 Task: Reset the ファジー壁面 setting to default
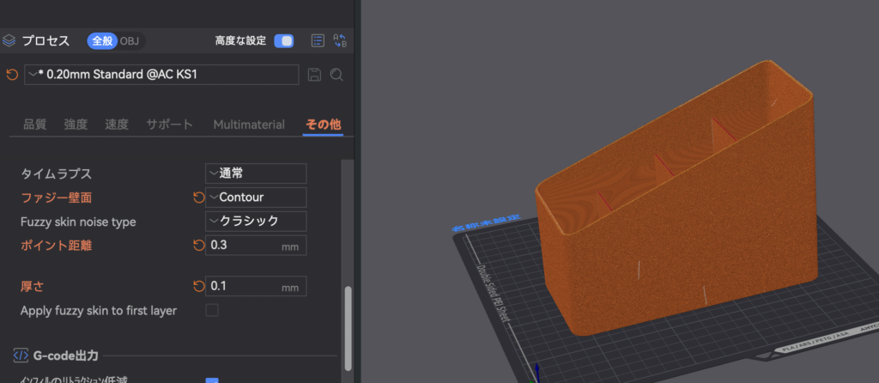click(199, 198)
